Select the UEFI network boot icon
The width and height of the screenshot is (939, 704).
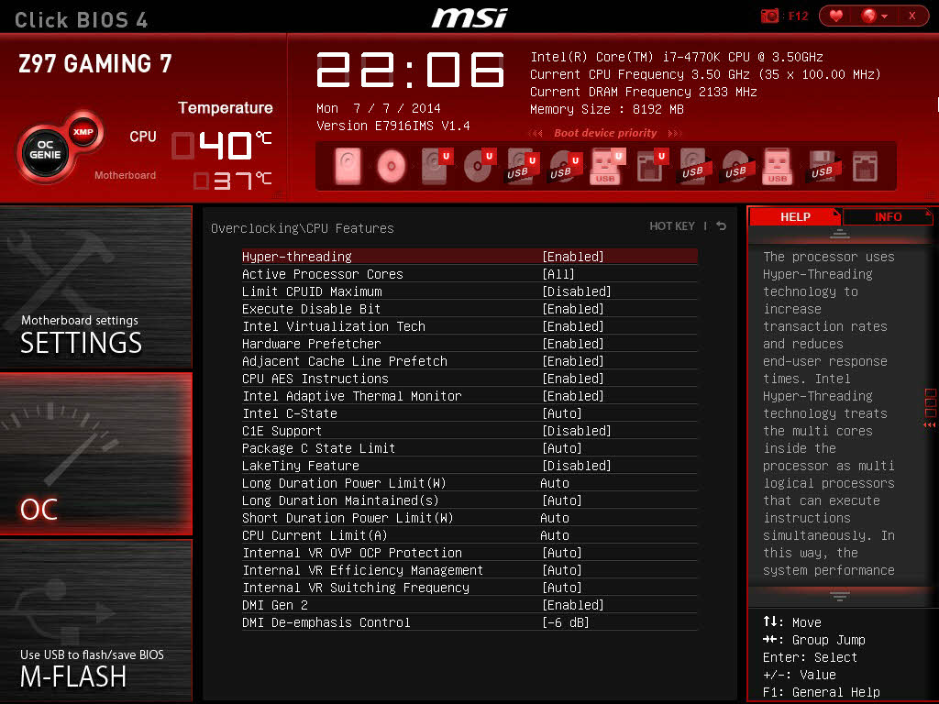click(x=651, y=166)
